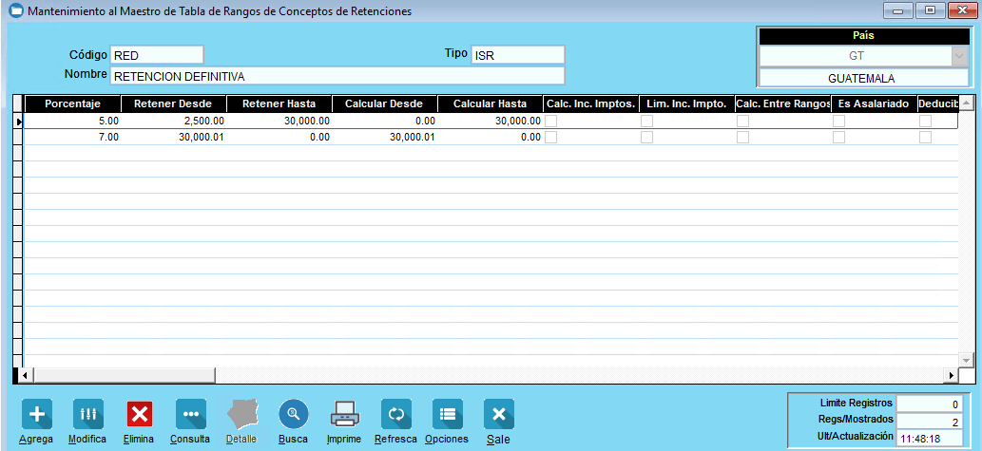The width and height of the screenshot is (982, 451).
Task: Open the Opciones list icon
Action: (447, 414)
